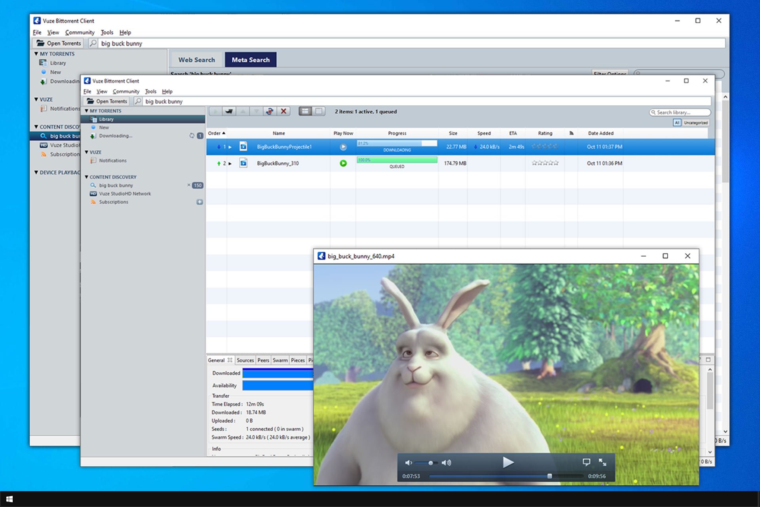
Task: Sort by Date Added column header
Action: point(600,133)
